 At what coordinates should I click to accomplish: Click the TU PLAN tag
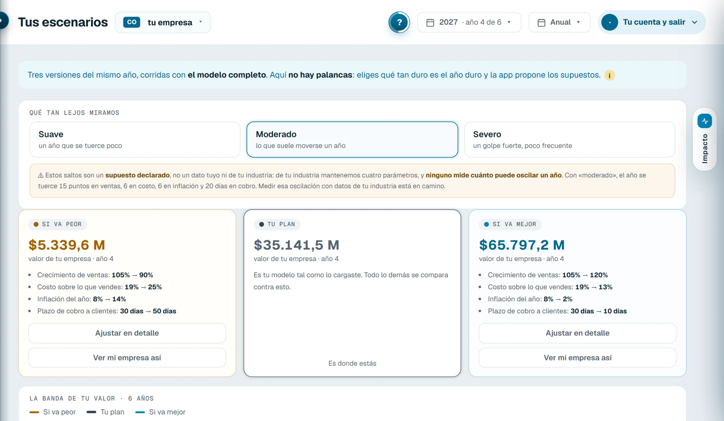click(x=277, y=224)
